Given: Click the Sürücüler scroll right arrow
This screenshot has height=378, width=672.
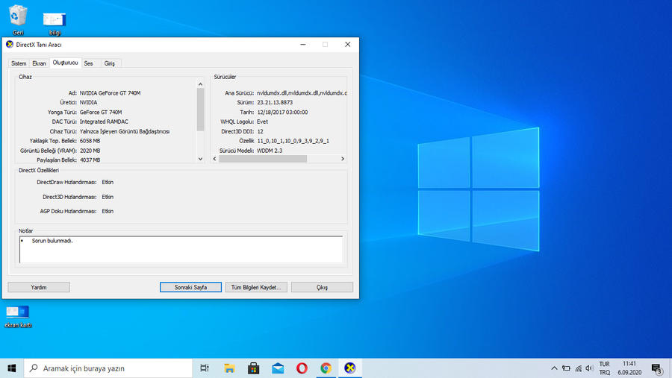Looking at the screenshot, I should (343, 159).
